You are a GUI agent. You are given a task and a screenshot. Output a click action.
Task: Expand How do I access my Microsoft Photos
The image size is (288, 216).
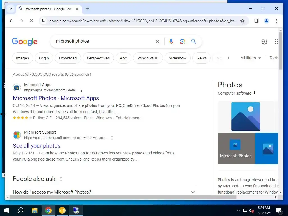pyautogui.click(x=105, y=192)
